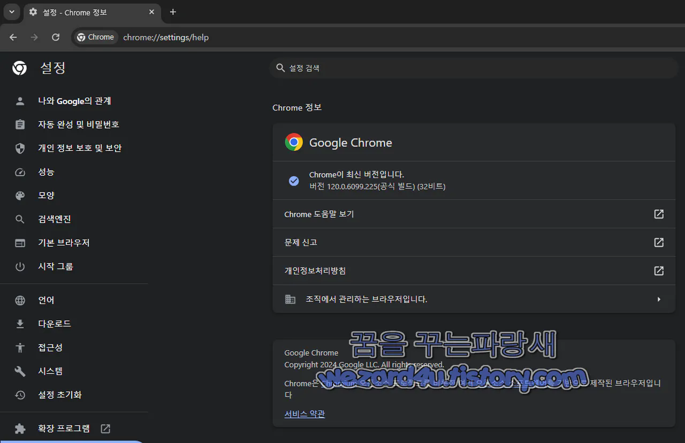Switch to the 설정 - Chrome 정보 tab
685x443 pixels.
pos(80,12)
